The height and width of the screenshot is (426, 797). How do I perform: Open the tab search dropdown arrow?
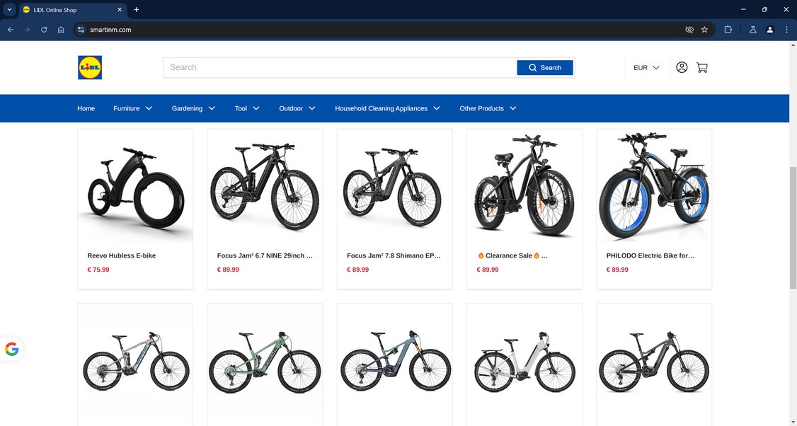click(9, 10)
